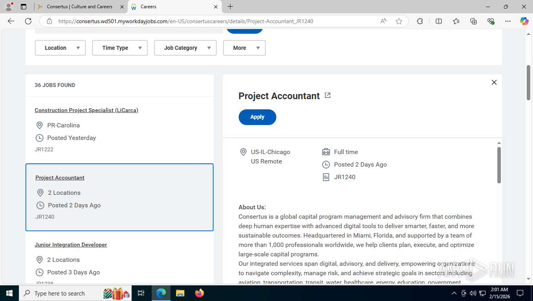The width and height of the screenshot is (533, 301).
Task: Click the clock icon beside Posted 3 Days Ago
Action: point(39,272)
